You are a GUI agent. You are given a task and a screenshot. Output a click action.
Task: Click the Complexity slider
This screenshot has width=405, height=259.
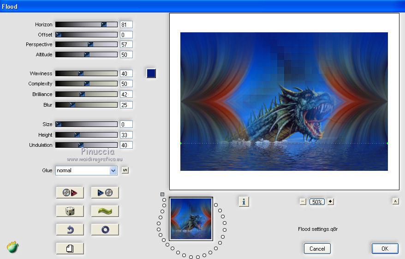click(86, 84)
